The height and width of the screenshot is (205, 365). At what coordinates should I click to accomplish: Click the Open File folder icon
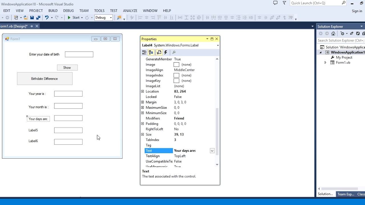pos(26,18)
